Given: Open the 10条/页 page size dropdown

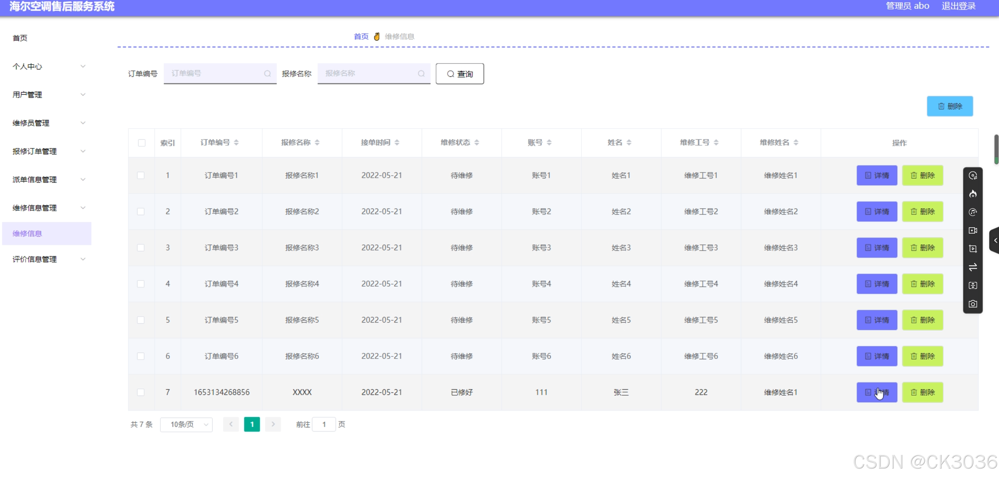Looking at the screenshot, I should point(186,425).
